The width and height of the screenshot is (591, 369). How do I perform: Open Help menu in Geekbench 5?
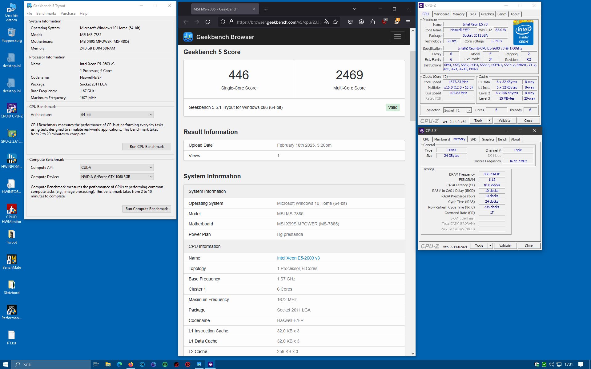pos(83,14)
